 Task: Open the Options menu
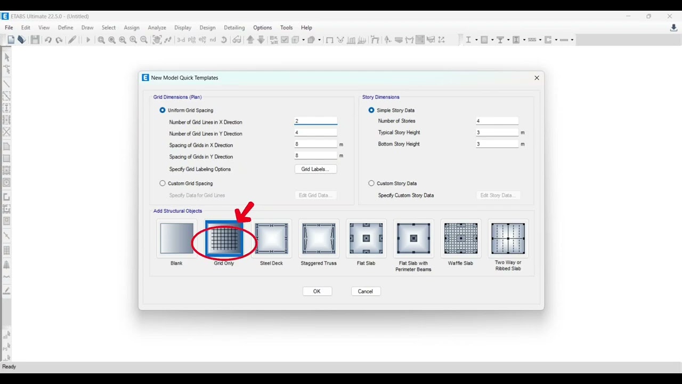[262, 28]
